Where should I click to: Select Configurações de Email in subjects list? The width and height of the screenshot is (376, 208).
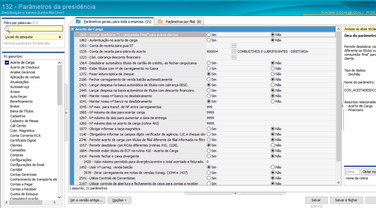pos(27,165)
